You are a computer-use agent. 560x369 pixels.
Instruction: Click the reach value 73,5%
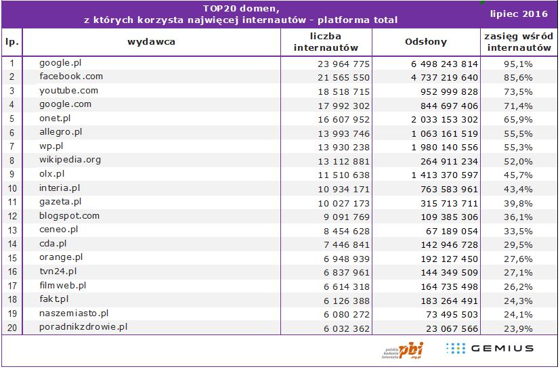tap(518, 92)
